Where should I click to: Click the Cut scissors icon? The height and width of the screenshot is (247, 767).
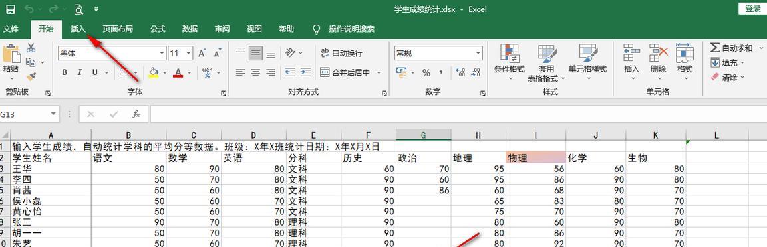(31, 47)
